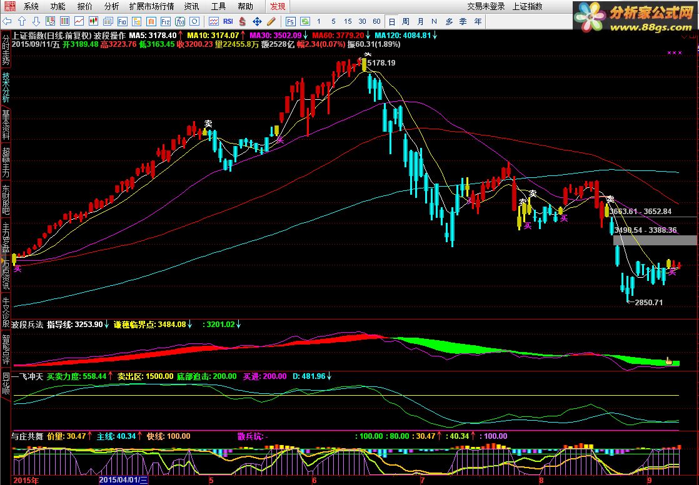Click the blue four-way move arrows icon
The image size is (699, 485).
coord(257,21)
